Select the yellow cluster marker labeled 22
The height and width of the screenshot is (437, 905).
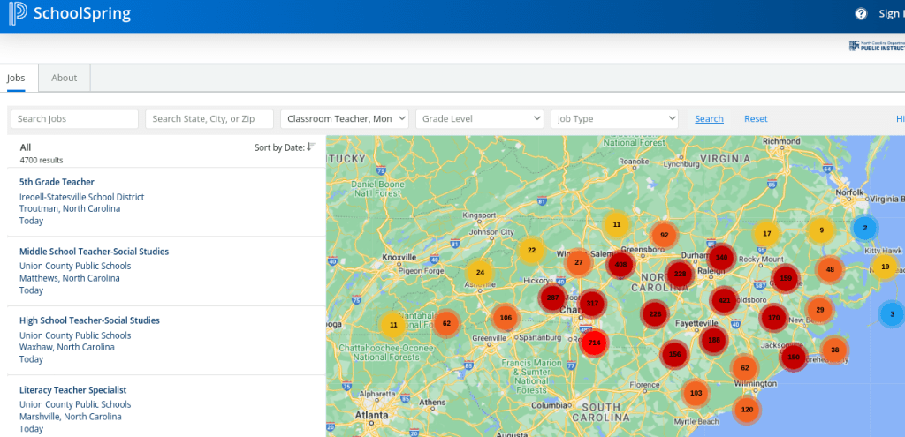(530, 251)
